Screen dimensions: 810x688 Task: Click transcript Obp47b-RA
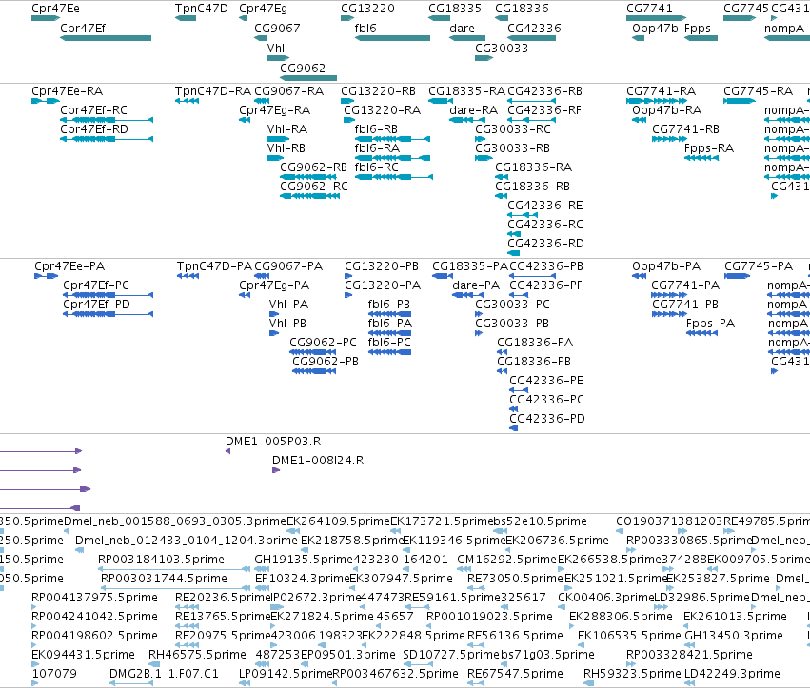pyautogui.click(x=667, y=110)
